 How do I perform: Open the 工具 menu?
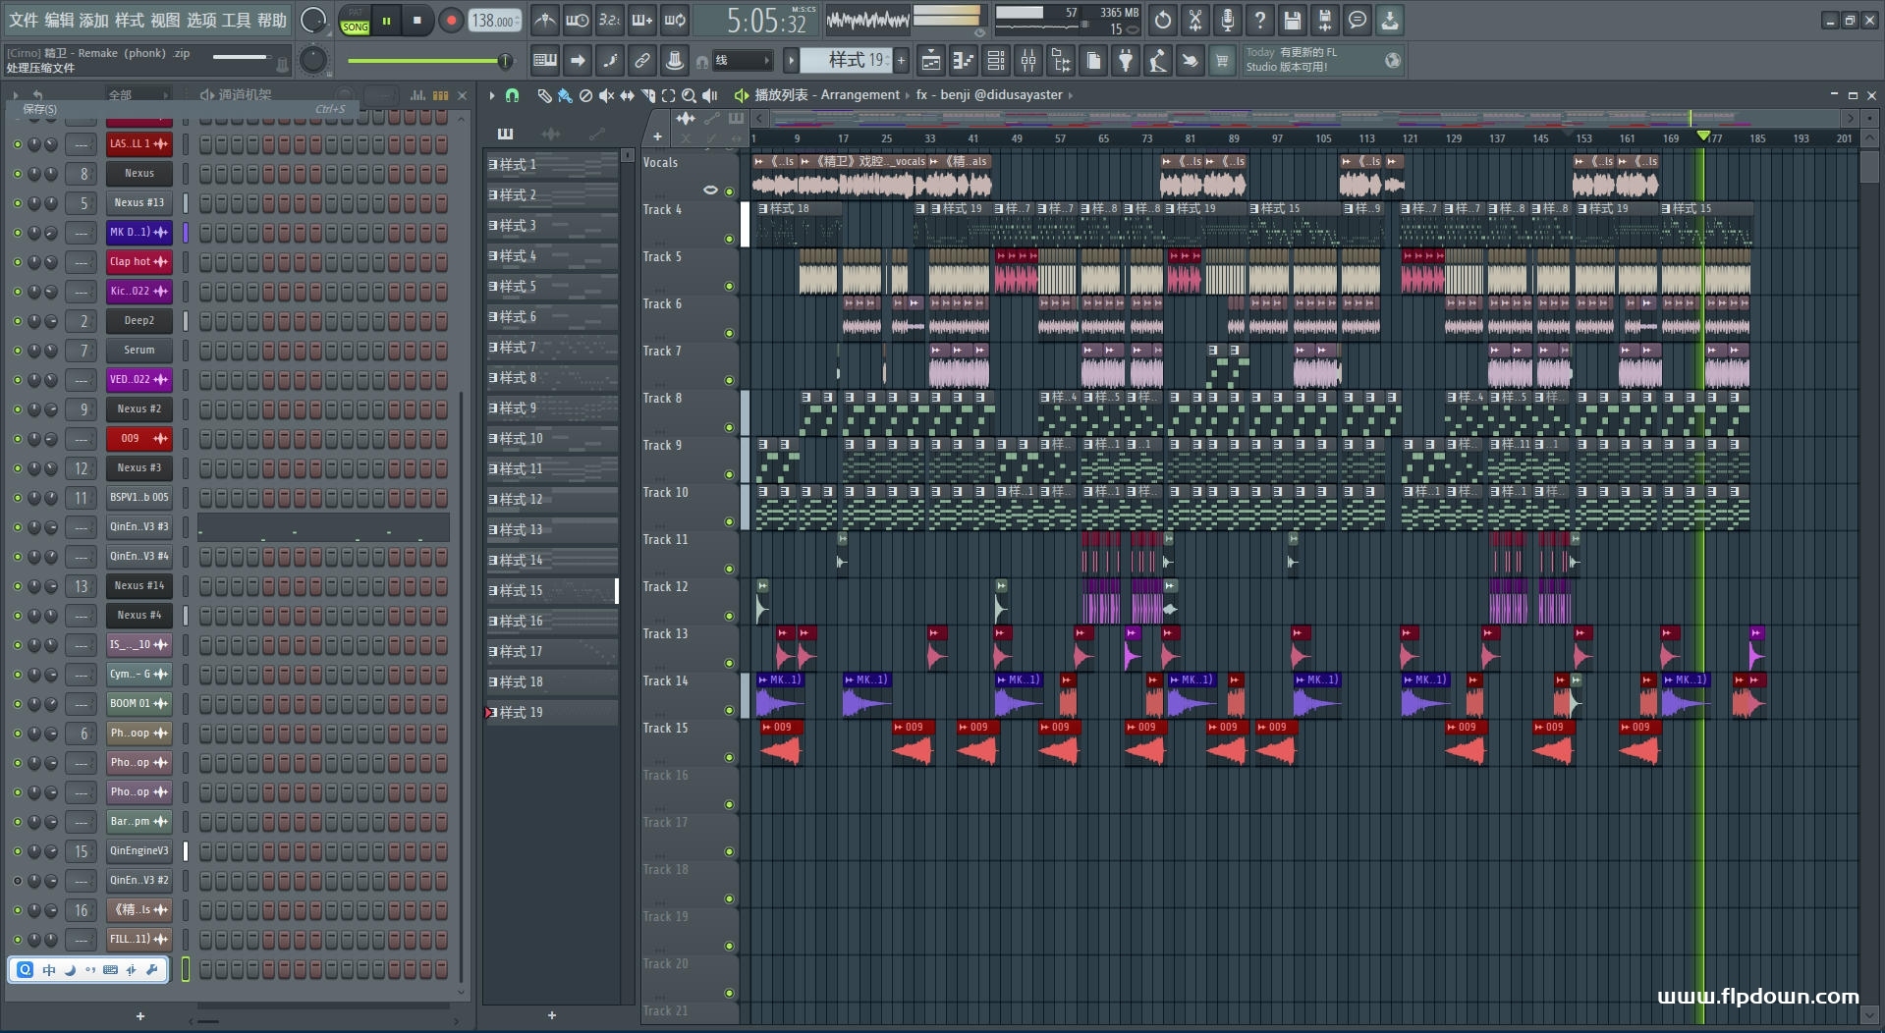click(x=236, y=20)
